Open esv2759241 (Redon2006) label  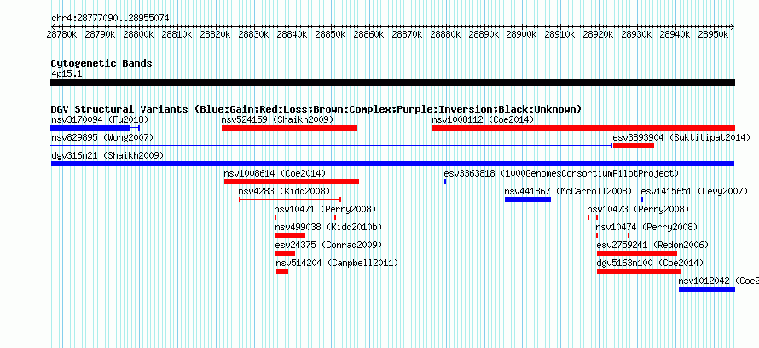click(652, 245)
